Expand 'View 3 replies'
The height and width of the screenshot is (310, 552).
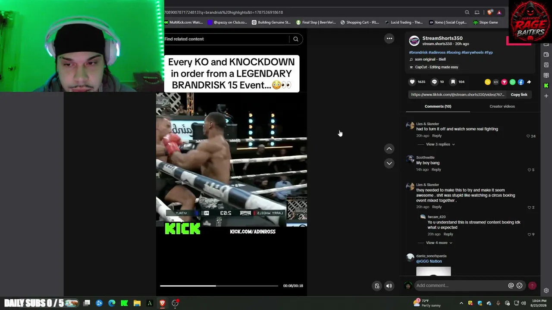pos(440,144)
